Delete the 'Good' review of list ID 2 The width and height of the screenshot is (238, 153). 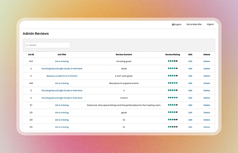207,69
